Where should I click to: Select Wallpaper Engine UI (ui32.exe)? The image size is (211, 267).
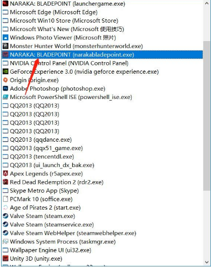click(102, 250)
